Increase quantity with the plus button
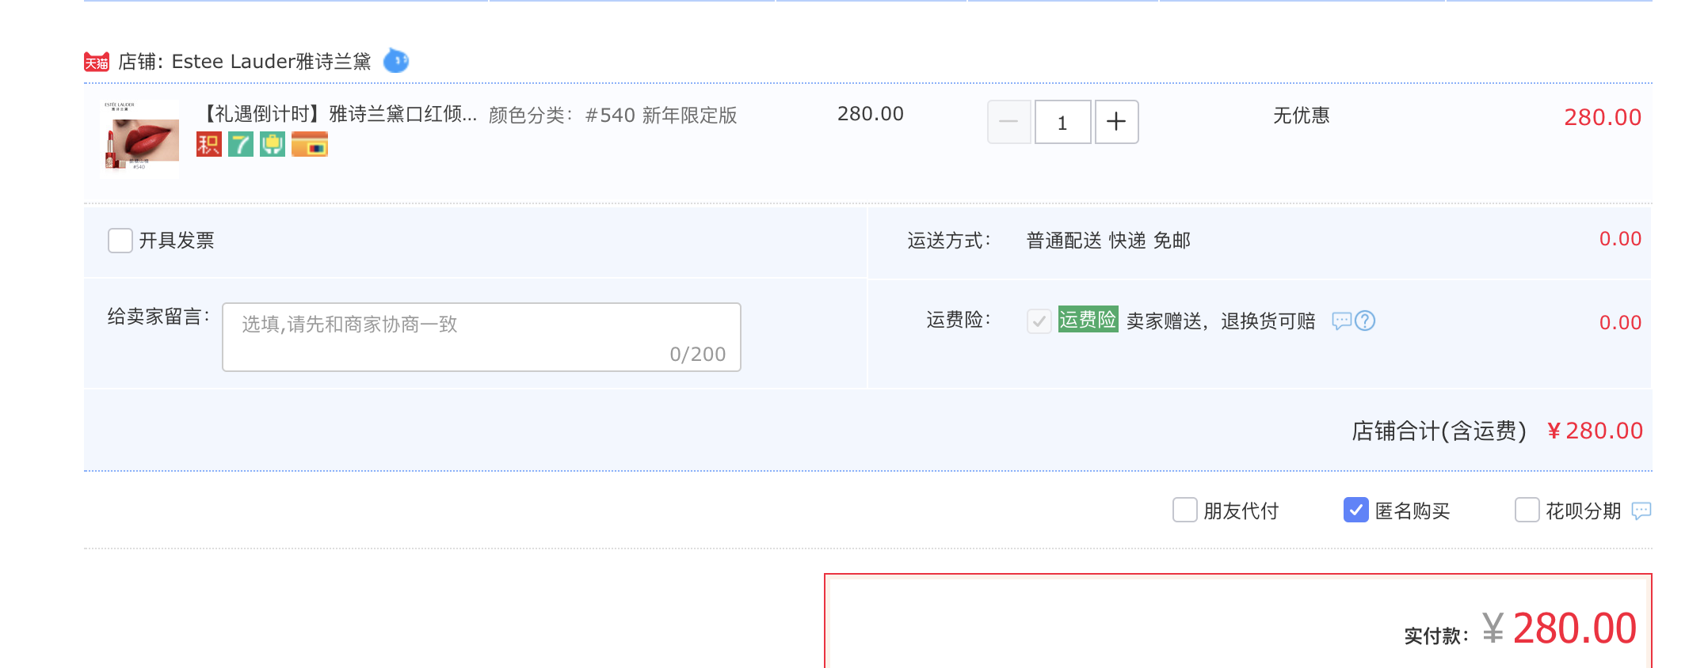The width and height of the screenshot is (1708, 668). pyautogui.click(x=1117, y=122)
